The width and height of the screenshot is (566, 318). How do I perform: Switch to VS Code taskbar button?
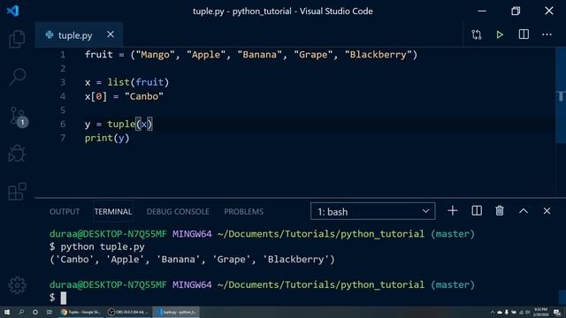[x=176, y=312]
